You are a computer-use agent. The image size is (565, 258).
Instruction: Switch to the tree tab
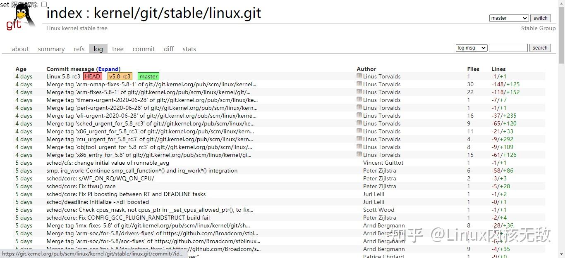point(117,49)
